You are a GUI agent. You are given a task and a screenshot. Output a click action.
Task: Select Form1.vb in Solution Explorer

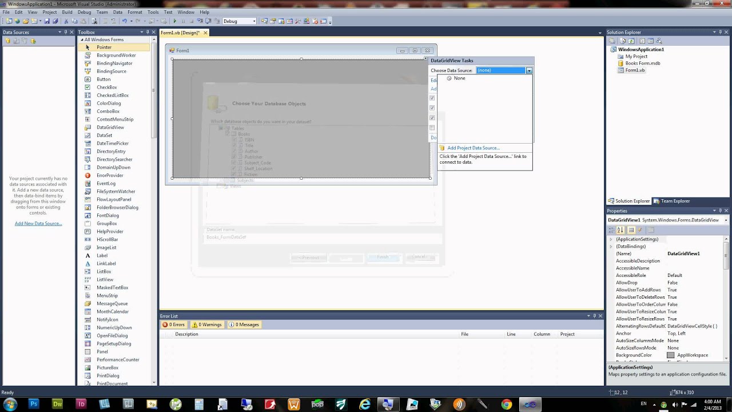(635, 70)
